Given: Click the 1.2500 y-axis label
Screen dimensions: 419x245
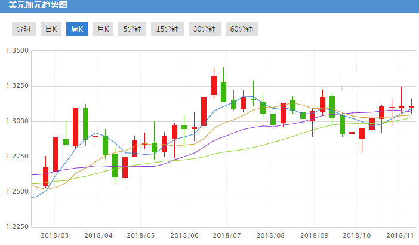Looking at the screenshot, I should (x=17, y=192).
